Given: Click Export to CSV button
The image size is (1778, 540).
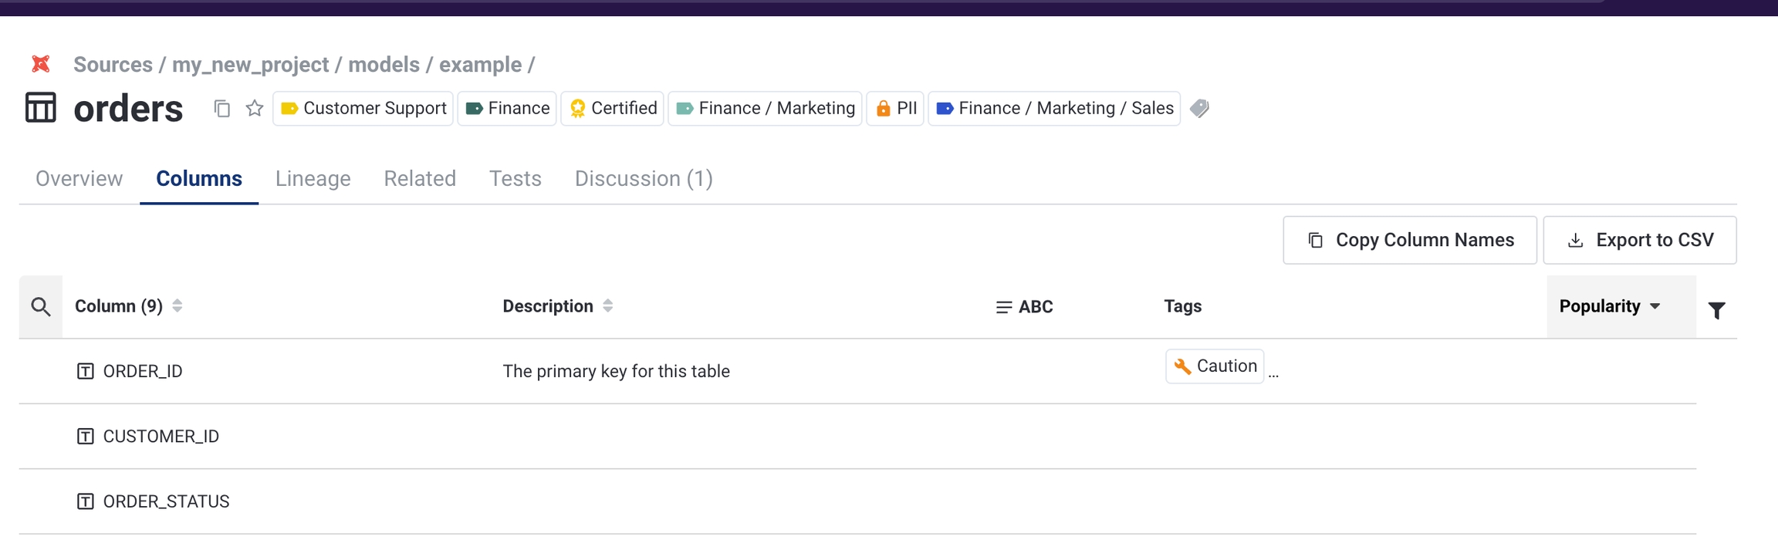Looking at the screenshot, I should coord(1640,241).
